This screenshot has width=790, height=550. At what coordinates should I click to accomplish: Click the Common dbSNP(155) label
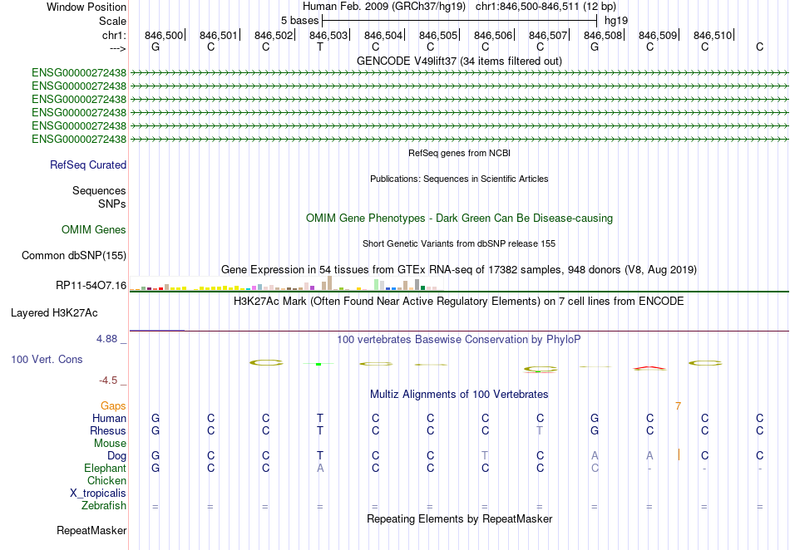point(74,255)
